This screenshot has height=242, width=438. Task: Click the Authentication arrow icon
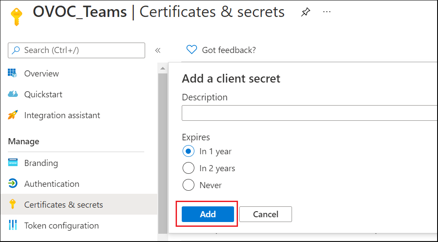click(x=13, y=184)
